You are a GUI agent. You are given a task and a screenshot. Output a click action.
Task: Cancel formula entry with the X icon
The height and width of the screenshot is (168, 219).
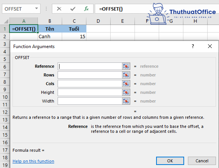click(x=59, y=9)
